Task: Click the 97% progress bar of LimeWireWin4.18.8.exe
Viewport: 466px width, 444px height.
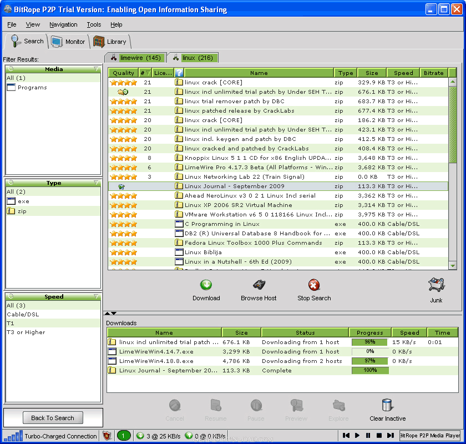Action: coord(370,361)
